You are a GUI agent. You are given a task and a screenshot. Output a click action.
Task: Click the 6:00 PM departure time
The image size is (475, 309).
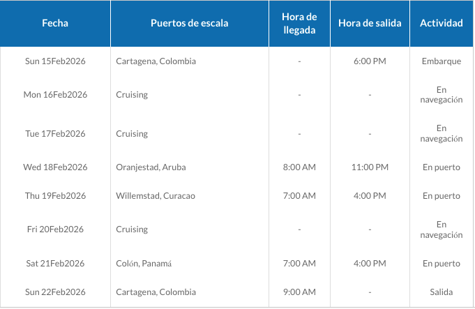(x=370, y=61)
